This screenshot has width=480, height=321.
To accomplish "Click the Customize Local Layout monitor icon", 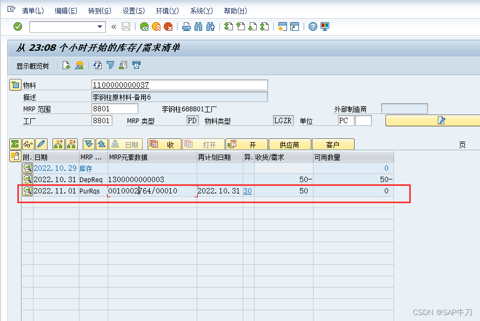I will pyautogui.click(x=325, y=26).
